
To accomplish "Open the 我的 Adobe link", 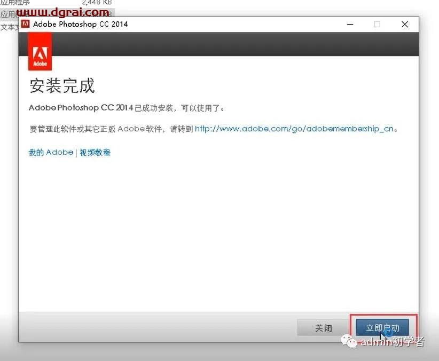I will point(51,152).
